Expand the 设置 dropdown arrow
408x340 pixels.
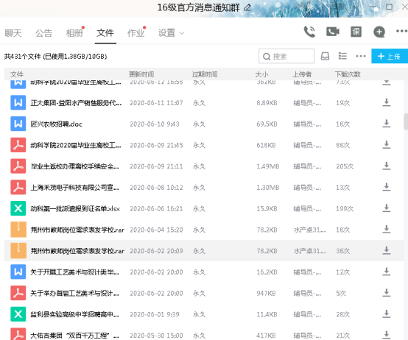coord(182,33)
